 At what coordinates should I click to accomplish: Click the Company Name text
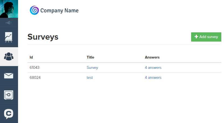59,11
